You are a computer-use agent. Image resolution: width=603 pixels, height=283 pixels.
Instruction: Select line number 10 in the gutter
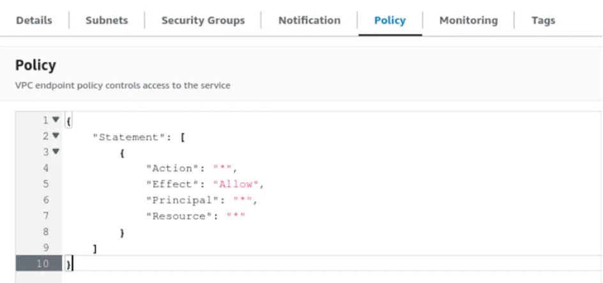point(43,263)
